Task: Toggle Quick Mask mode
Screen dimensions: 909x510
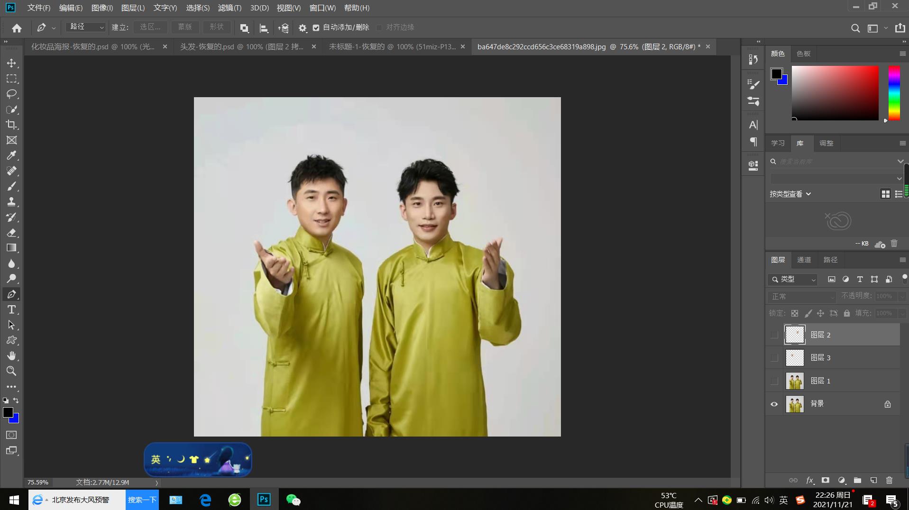Action: (11, 435)
